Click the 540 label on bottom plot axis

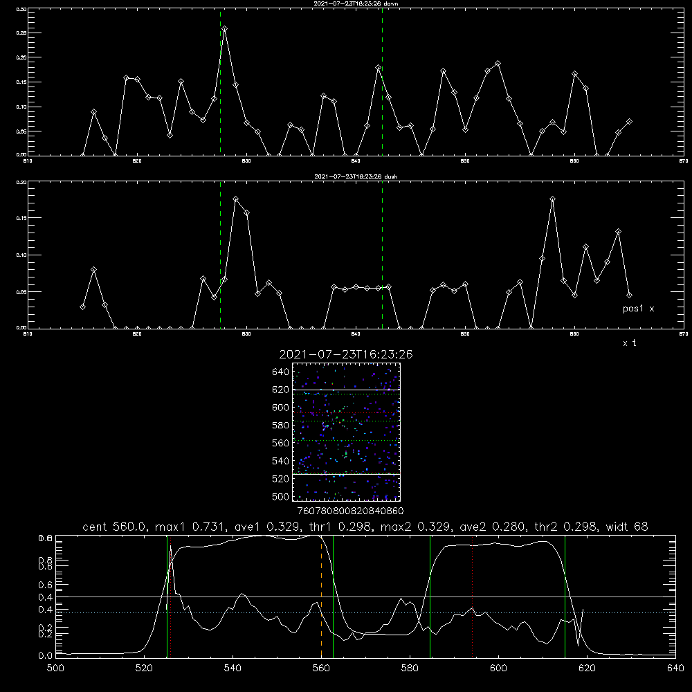click(233, 668)
